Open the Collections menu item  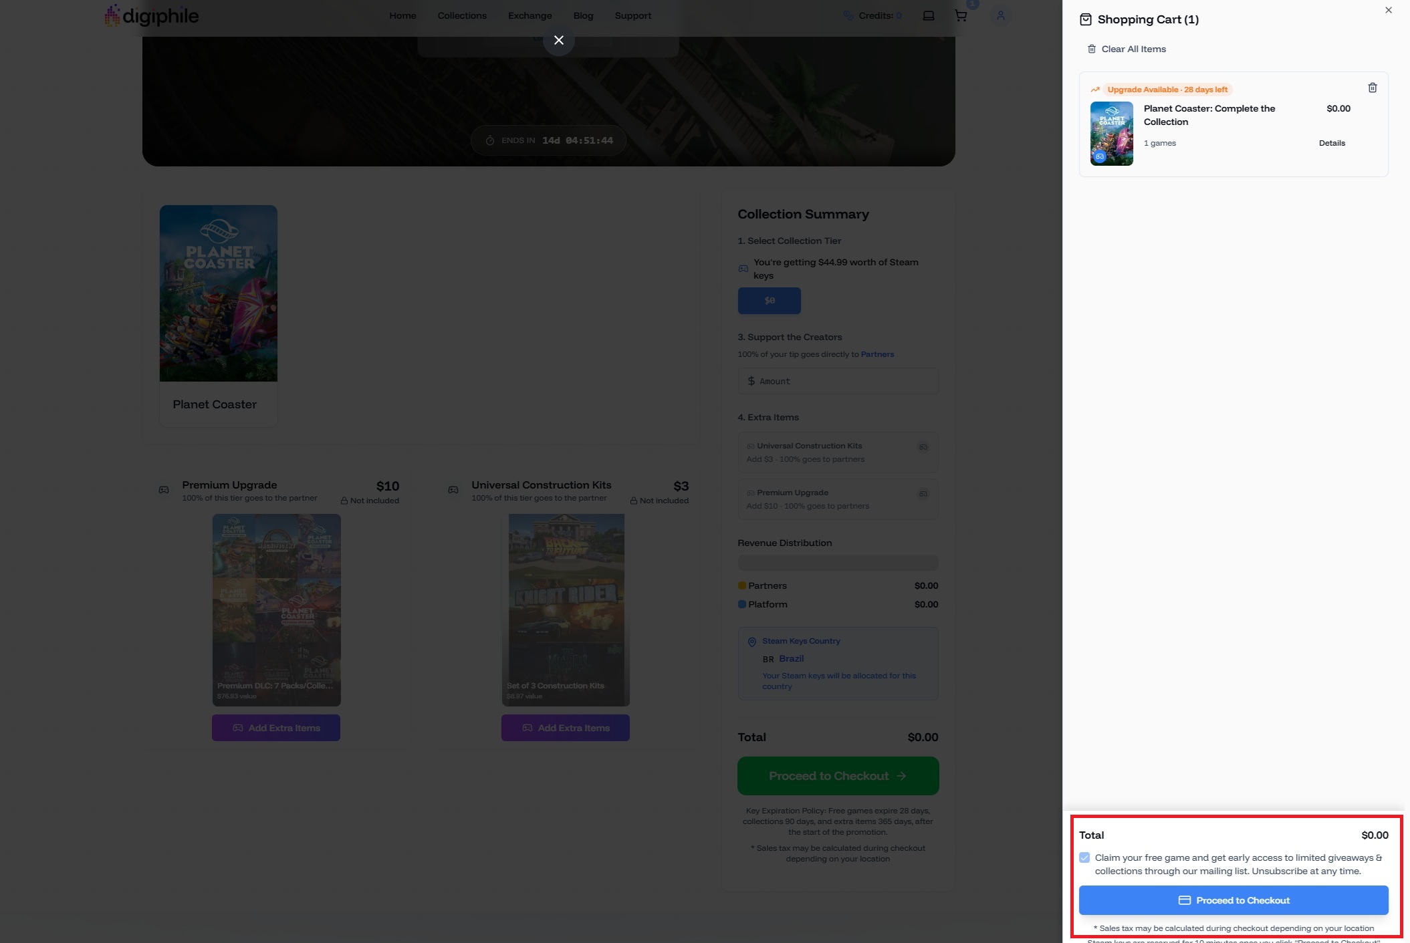(461, 15)
